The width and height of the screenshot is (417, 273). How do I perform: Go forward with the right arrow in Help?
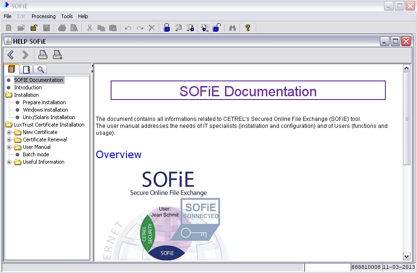click(x=25, y=55)
